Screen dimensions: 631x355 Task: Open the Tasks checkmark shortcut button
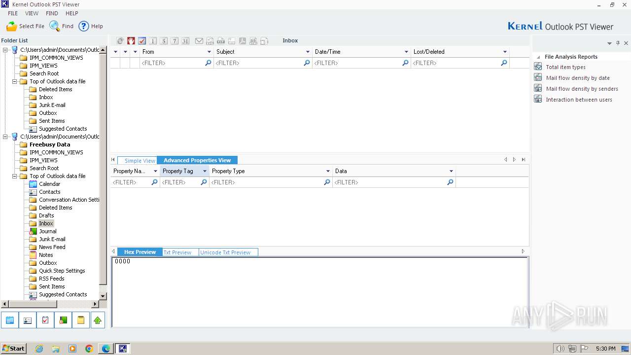pos(45,320)
